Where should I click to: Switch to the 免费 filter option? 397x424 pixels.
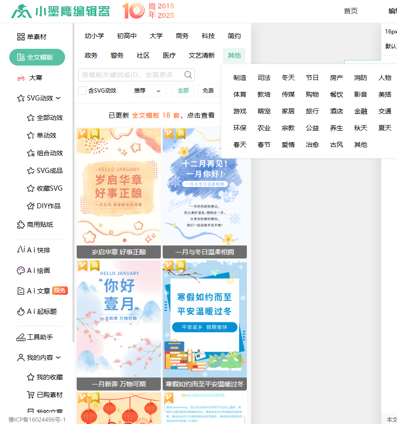tap(208, 91)
